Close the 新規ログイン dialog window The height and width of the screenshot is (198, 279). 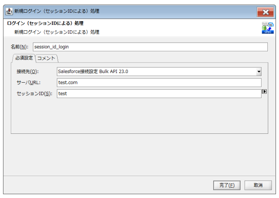[x=265, y=12]
